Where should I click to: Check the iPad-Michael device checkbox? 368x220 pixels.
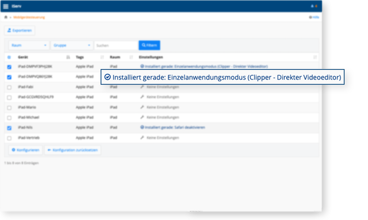point(9,118)
